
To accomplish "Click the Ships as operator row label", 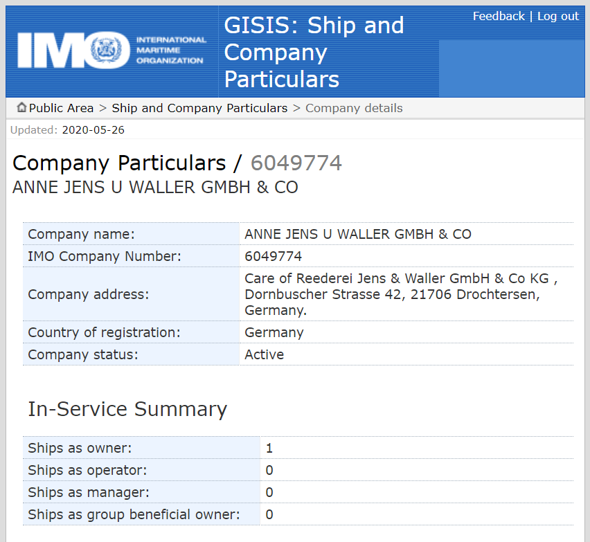I will [87, 470].
